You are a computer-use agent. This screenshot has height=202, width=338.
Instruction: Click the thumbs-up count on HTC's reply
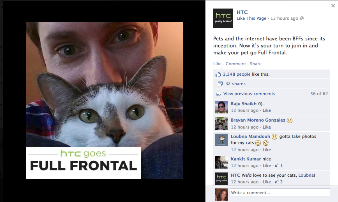point(279,182)
